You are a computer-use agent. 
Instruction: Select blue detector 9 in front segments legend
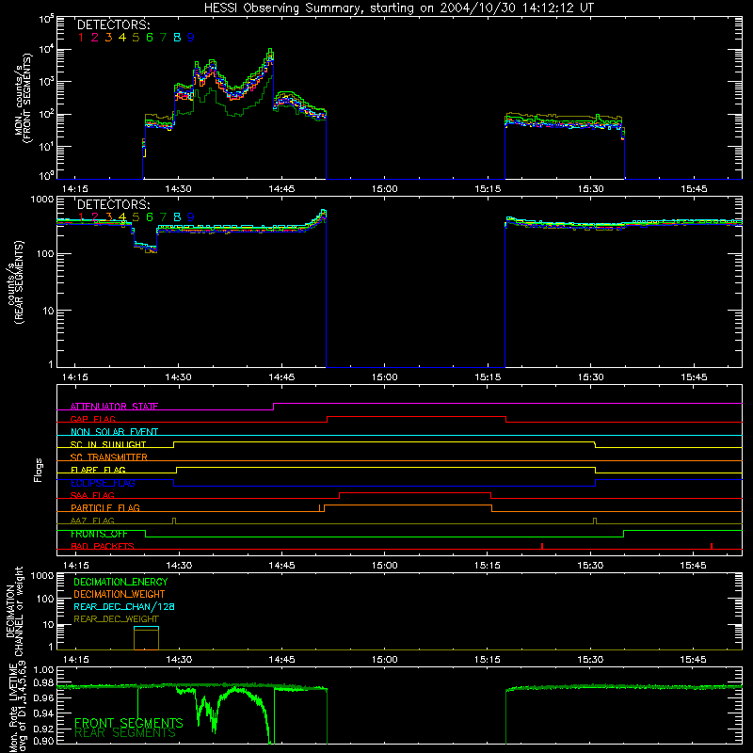click(191, 38)
